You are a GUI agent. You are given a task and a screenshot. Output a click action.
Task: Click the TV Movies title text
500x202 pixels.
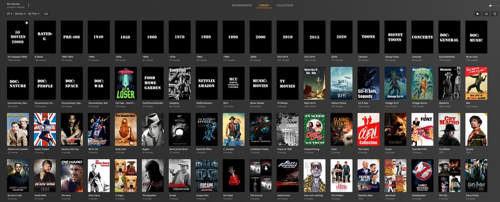tap(282, 103)
